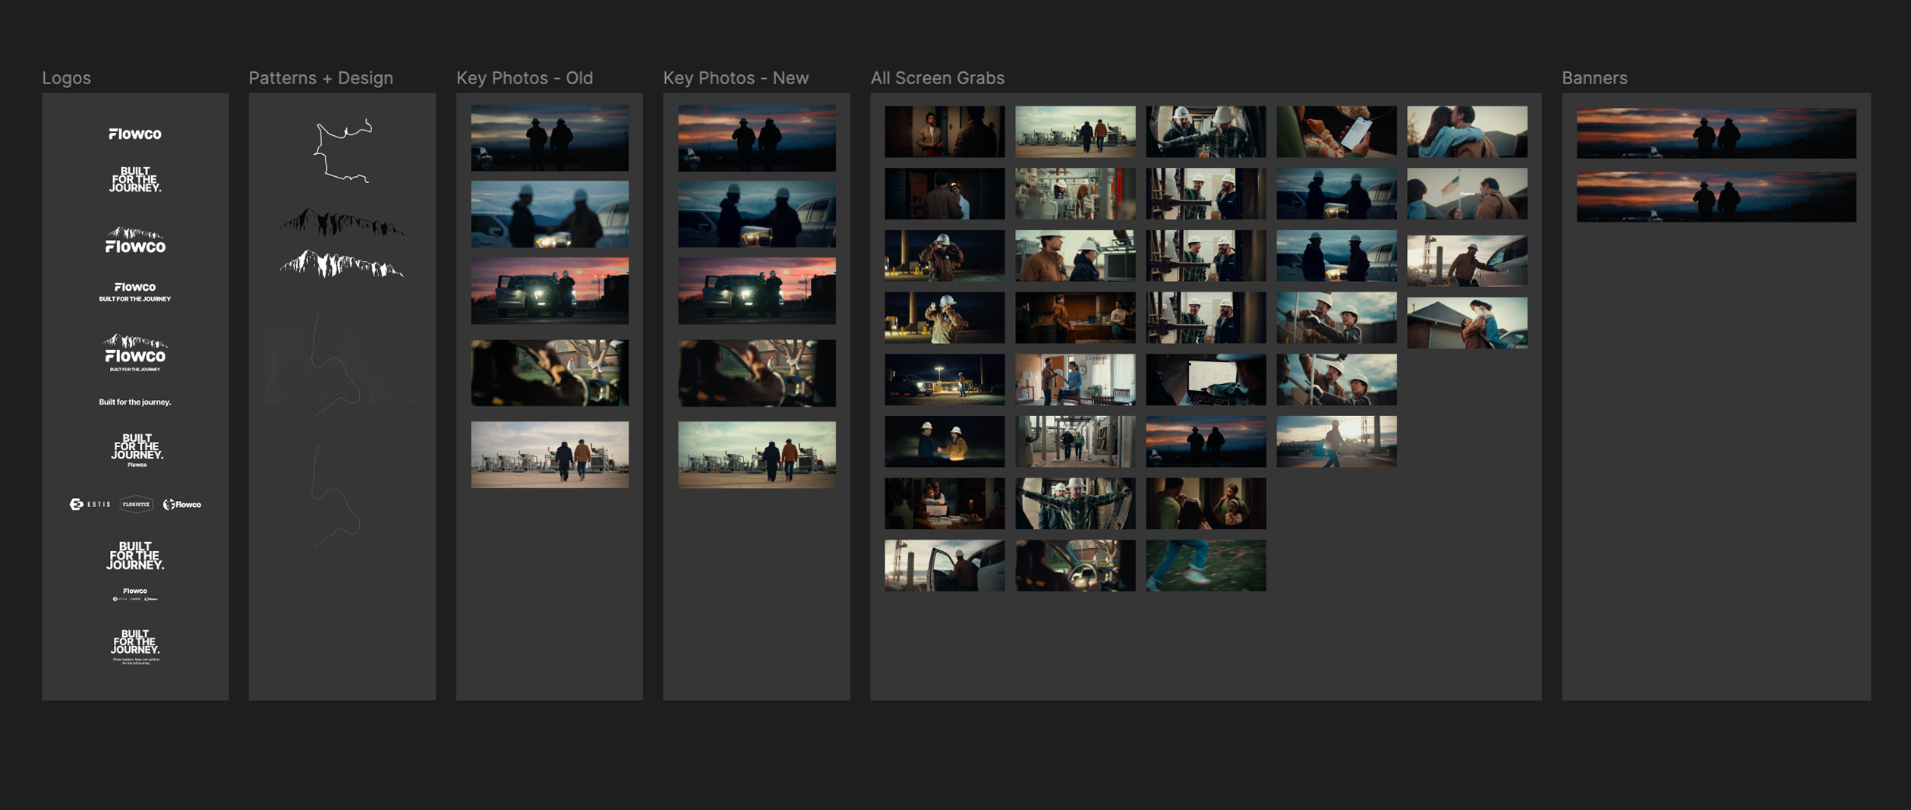The image size is (1911, 810).
Task: Select sunset silhouette photo in Key Photos - New
Action: point(757,137)
